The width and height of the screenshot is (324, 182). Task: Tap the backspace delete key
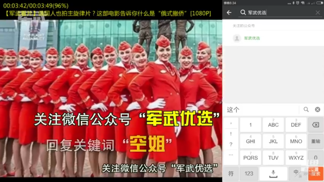[x=315, y=125]
